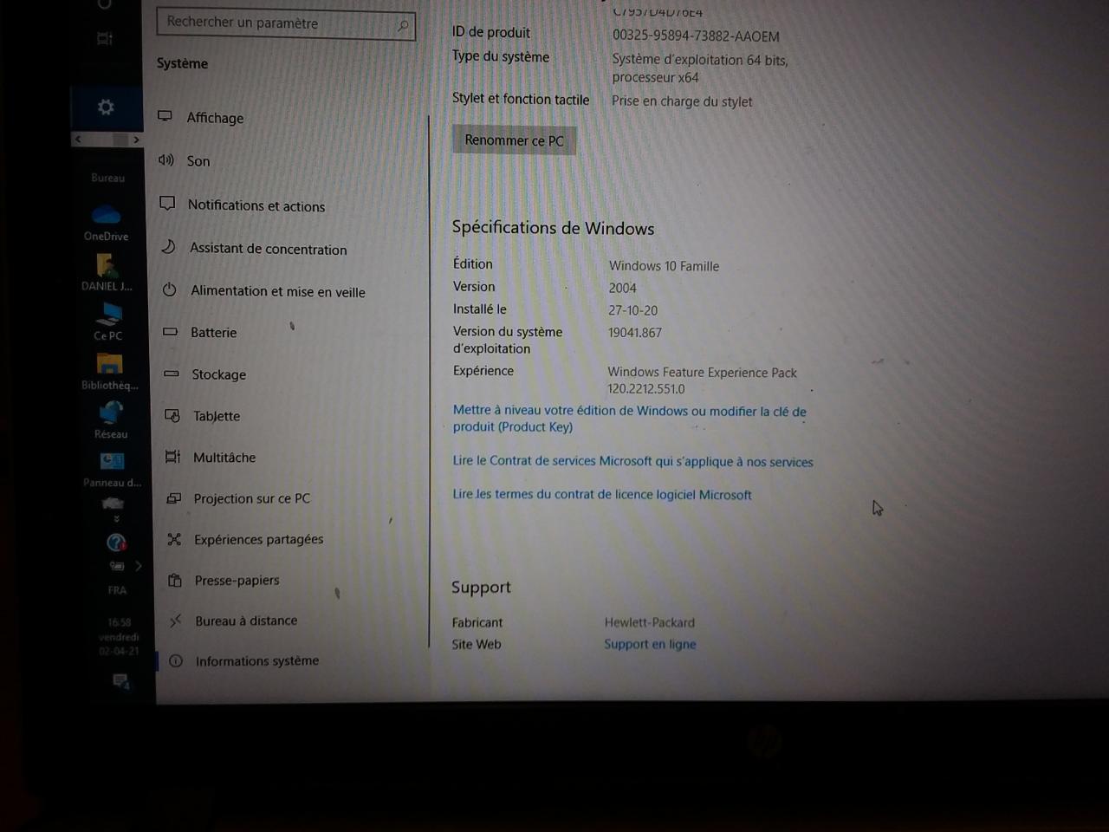This screenshot has width=1109, height=832.
Task: Click the Expériences partagées icon
Action: click(x=174, y=539)
